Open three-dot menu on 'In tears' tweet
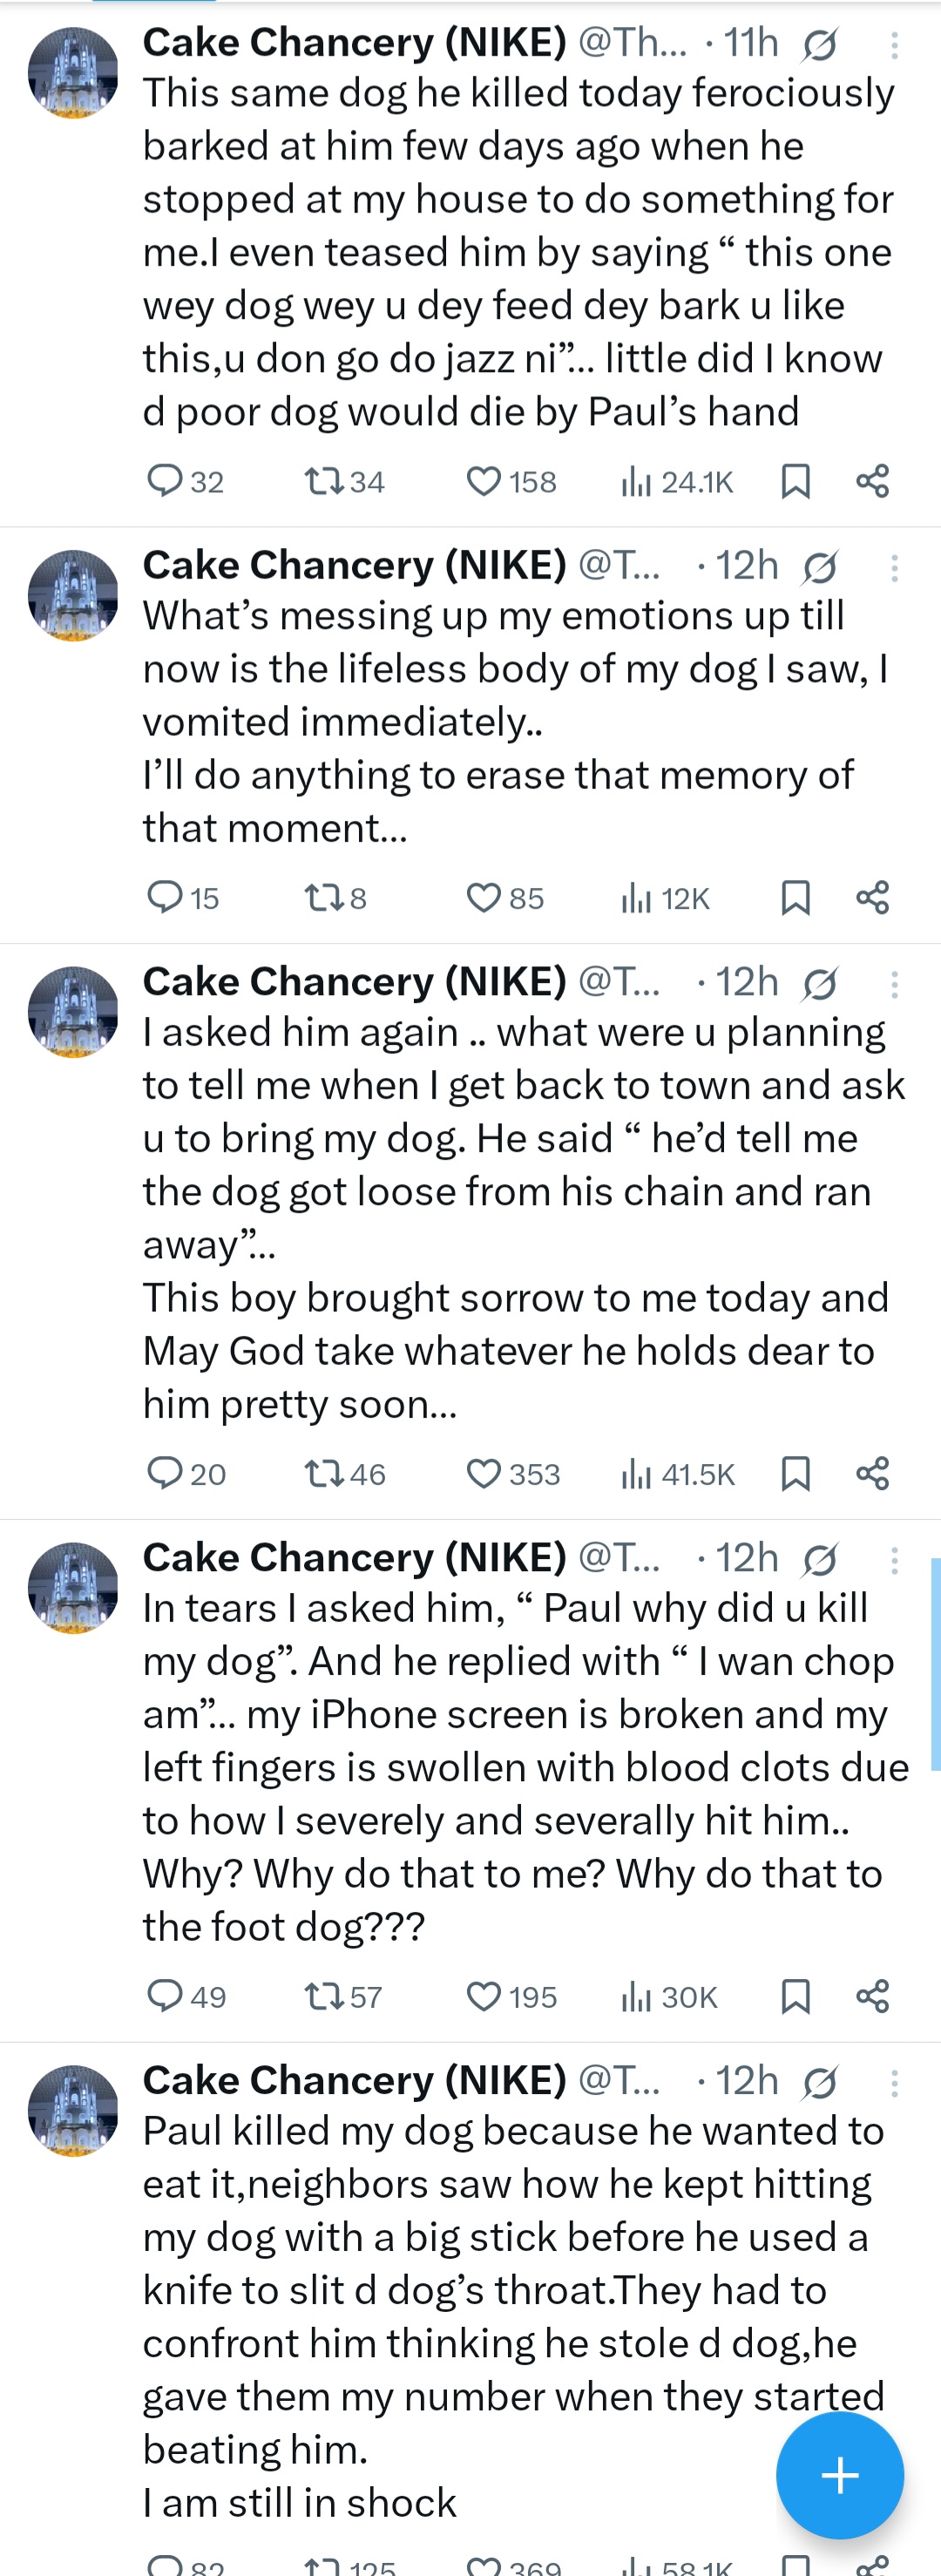 tap(894, 1560)
